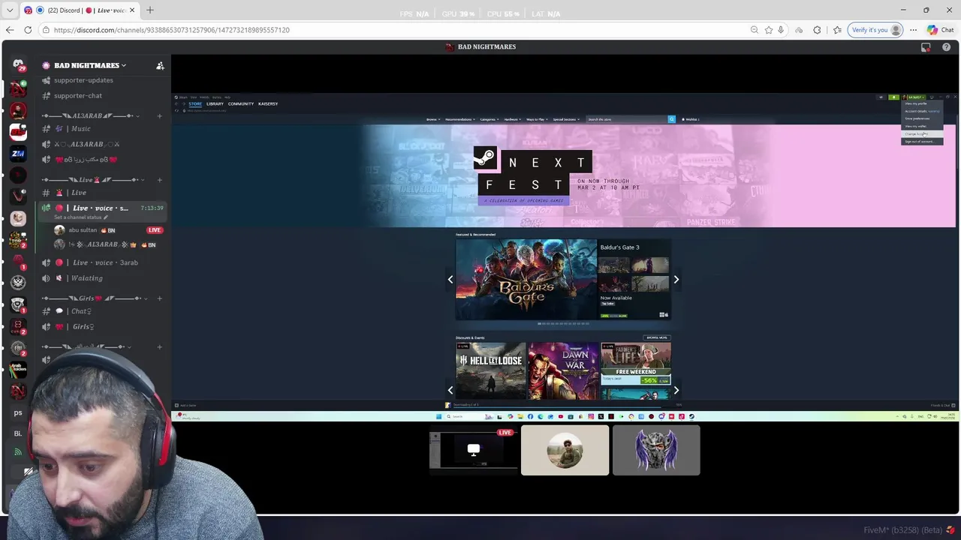Open Discord direct messages home icon
The width and height of the screenshot is (961, 540).
pos(18,65)
